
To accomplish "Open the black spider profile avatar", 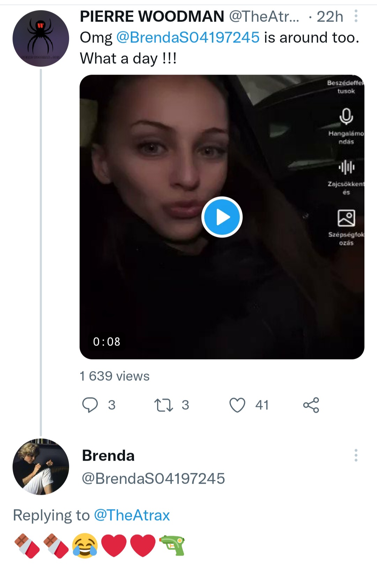I will click(41, 38).
